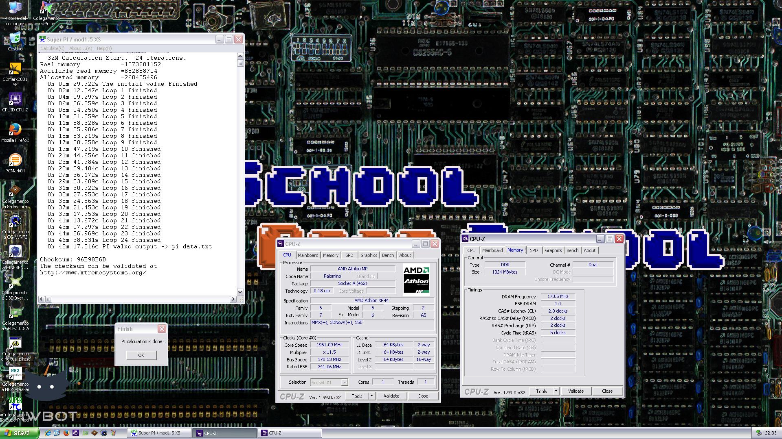Click the Super PI title bar icon

tap(42, 39)
